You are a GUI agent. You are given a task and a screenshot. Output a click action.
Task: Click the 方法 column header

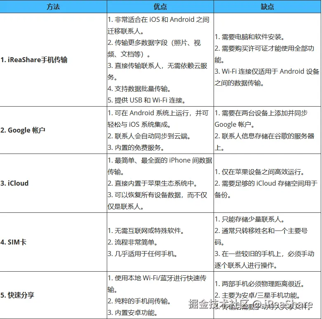pos(53,7)
